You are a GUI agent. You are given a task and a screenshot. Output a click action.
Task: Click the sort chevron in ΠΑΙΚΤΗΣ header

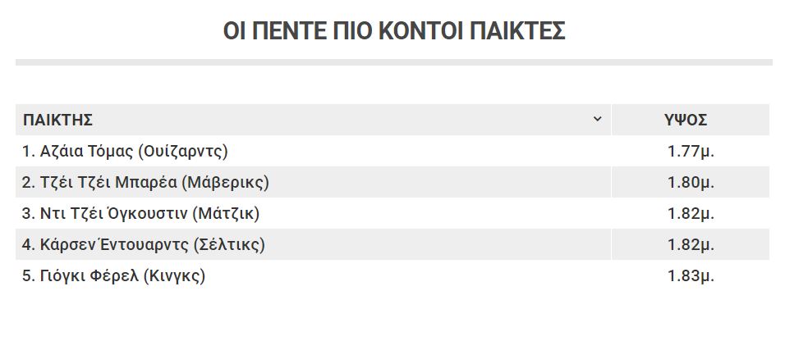point(597,119)
